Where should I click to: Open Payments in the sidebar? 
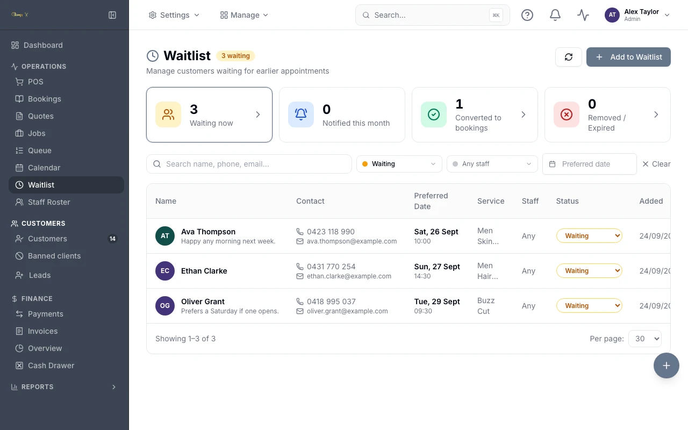click(67, 314)
